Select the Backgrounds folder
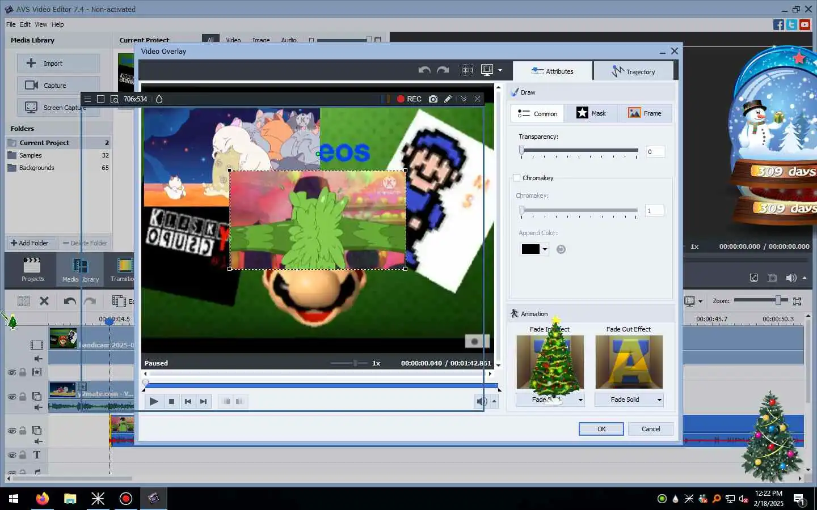Viewport: 817px width, 510px height. point(58,168)
